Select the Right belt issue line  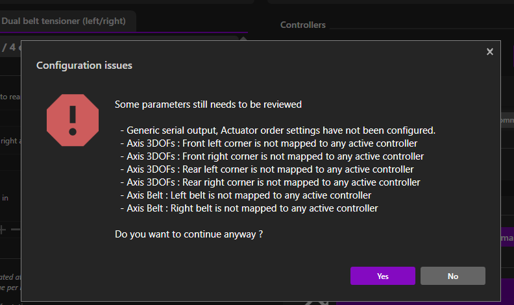pos(249,208)
